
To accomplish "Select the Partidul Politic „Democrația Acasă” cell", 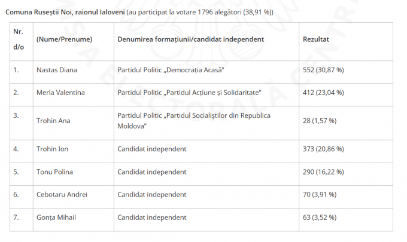I will [x=206, y=72].
